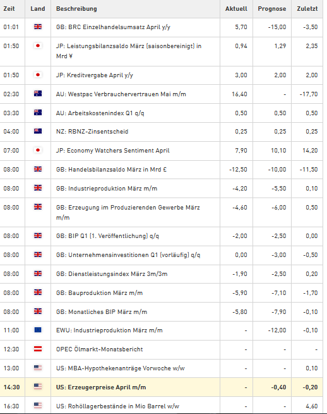327x414 pixels.
Task: Click the US flag beside Erzeugerpreise April
Action: (x=38, y=387)
